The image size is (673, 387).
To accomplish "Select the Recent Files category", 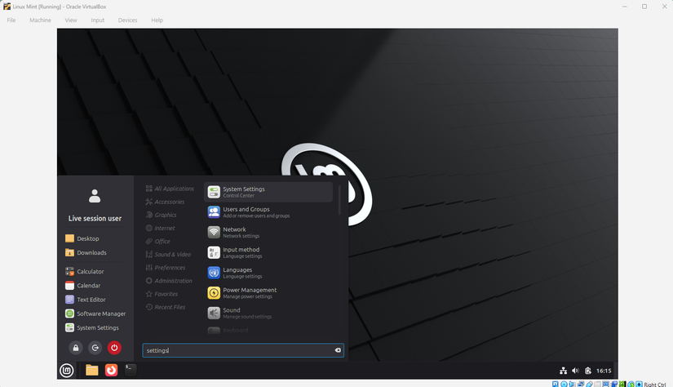I will tap(166, 307).
